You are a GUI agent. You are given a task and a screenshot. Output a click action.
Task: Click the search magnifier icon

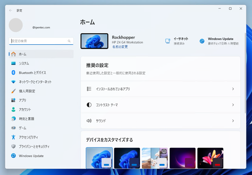pos(69,41)
